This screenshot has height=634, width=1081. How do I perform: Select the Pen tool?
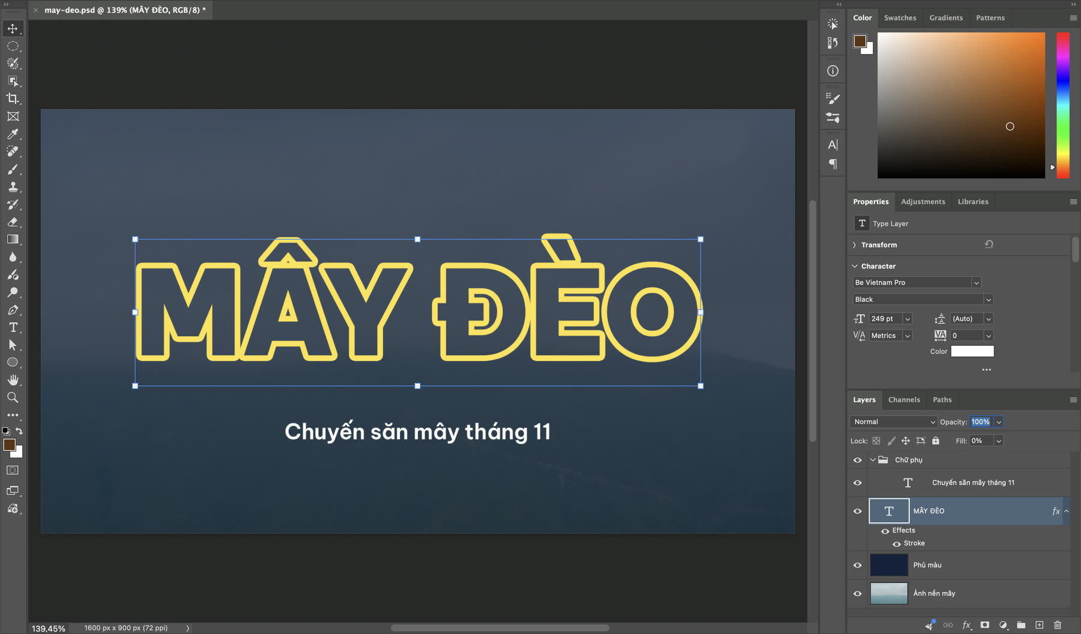(13, 310)
